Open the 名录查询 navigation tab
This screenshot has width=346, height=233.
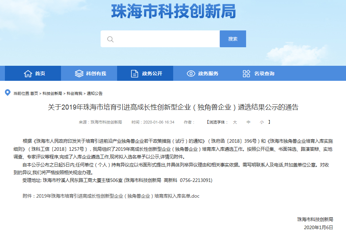click(x=257, y=73)
